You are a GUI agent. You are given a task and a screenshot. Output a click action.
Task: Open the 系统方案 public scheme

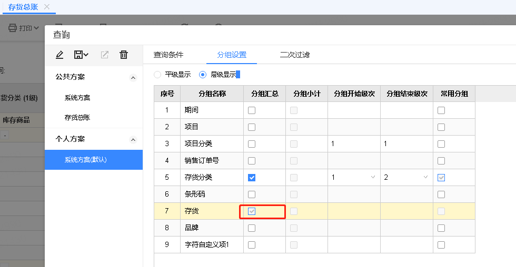click(77, 98)
